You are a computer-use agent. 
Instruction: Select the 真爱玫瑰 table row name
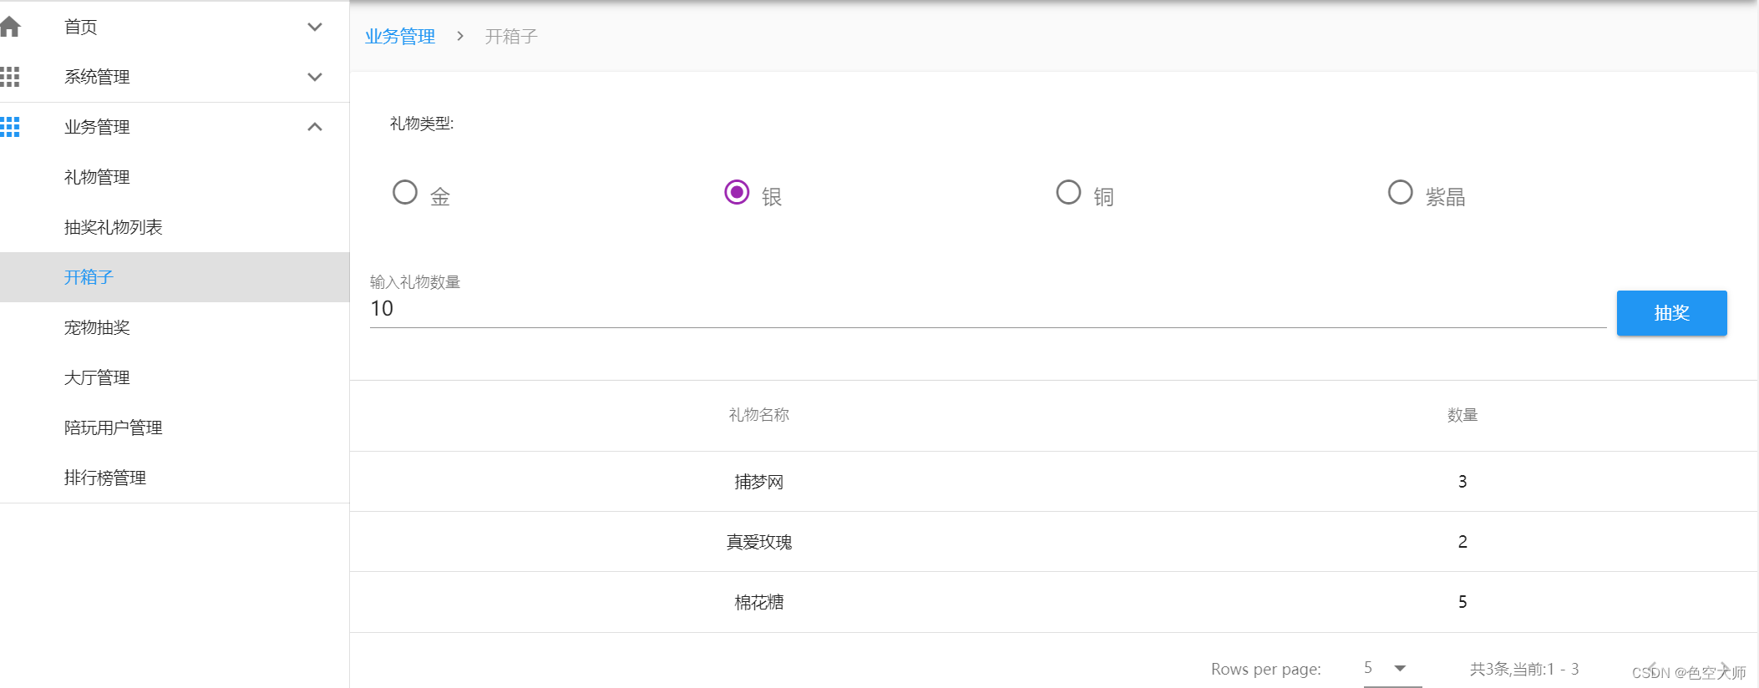pos(758,542)
